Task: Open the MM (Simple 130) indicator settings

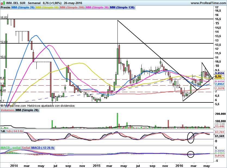Action: tap(122, 8)
